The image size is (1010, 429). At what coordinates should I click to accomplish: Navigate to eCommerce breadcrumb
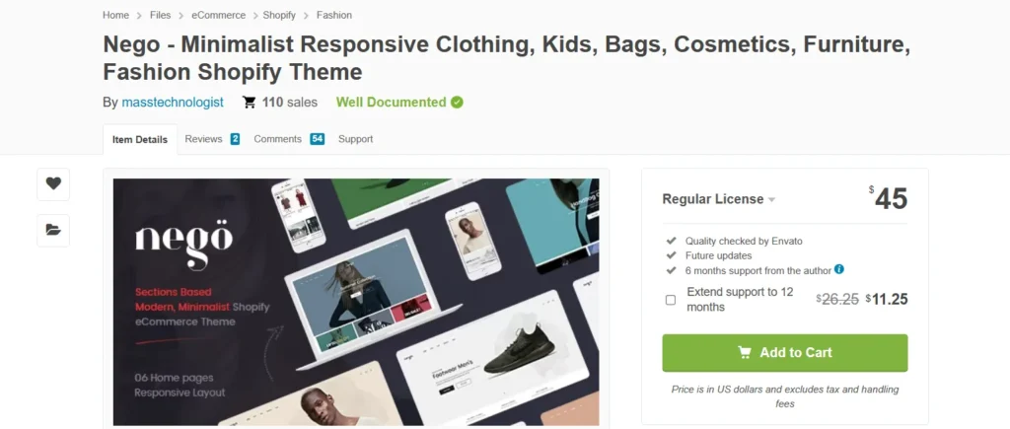coord(218,15)
